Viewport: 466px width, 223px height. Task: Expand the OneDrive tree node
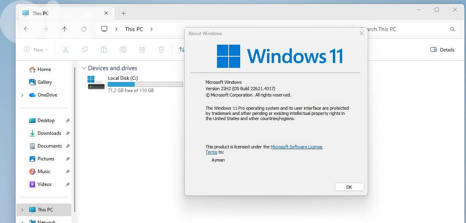(22, 95)
